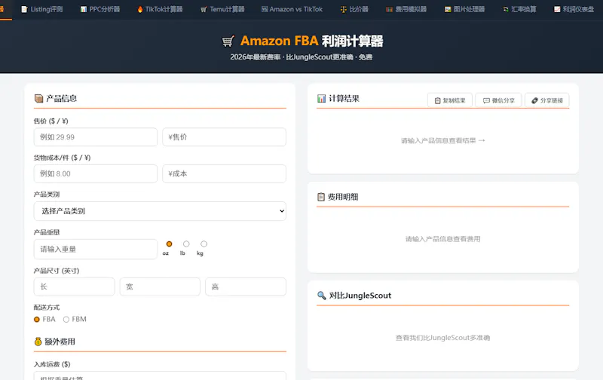Select the lb weight unit

[x=186, y=244]
